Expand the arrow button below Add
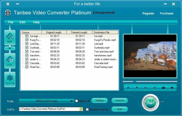The image size is (182, 116). (10, 48)
